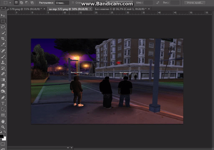This screenshot has width=214, height=150.
Task: Click the Шир. width input field
Action: 148,2
